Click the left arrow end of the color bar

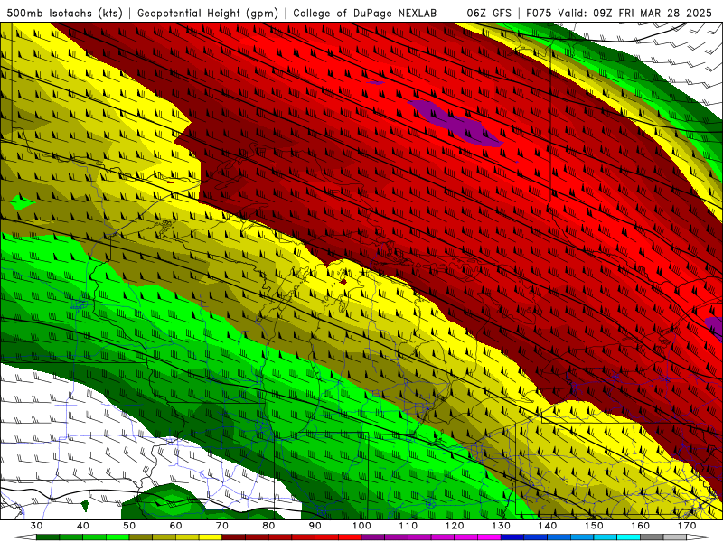24,537
